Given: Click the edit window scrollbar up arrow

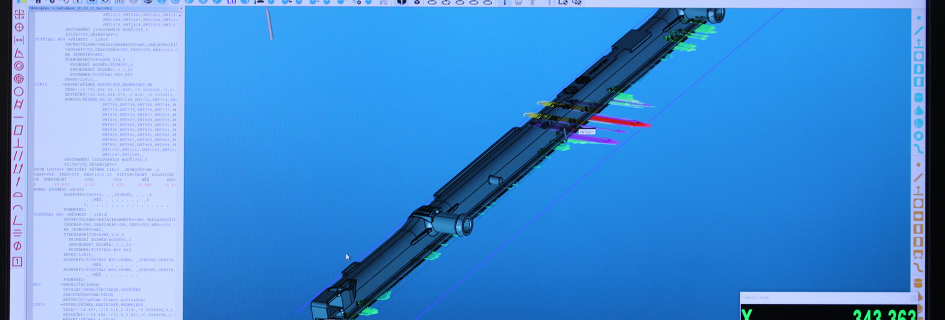Looking at the screenshot, I should point(180,15).
